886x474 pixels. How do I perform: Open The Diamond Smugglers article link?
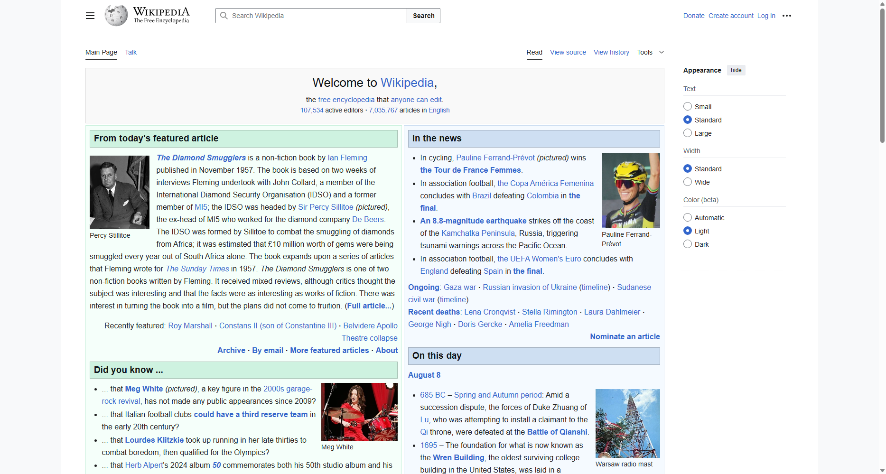pyautogui.click(x=201, y=158)
